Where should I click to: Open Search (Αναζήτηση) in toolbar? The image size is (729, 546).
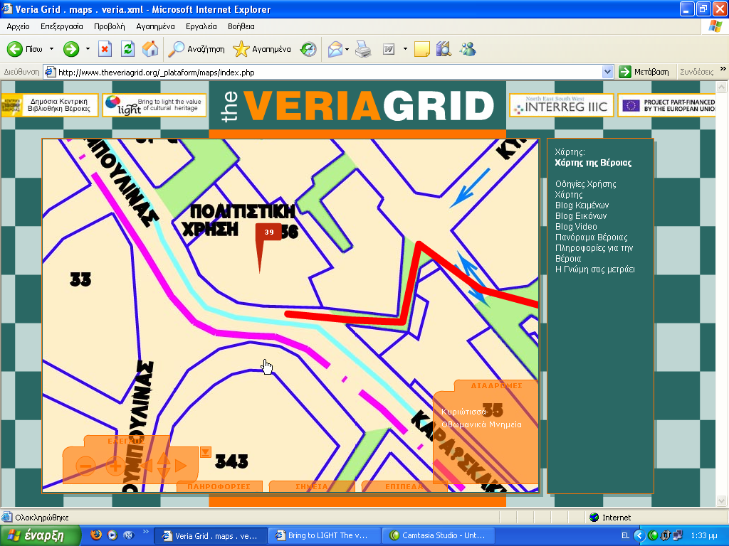[x=196, y=49]
